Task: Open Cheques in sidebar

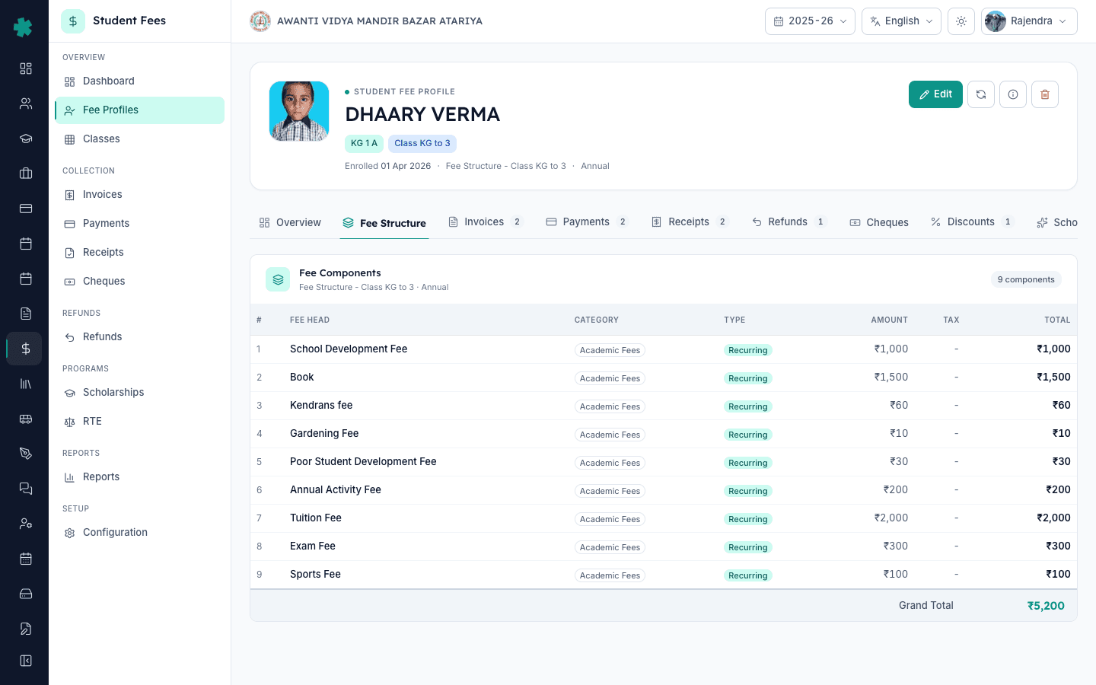Action: click(x=139, y=282)
